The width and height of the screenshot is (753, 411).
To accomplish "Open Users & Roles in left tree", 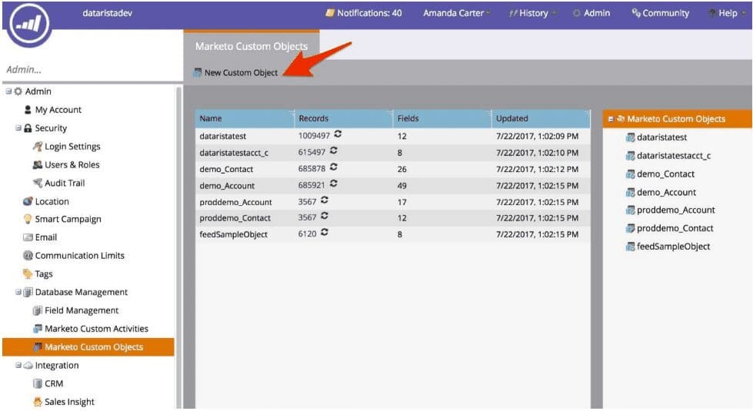I will click(72, 164).
